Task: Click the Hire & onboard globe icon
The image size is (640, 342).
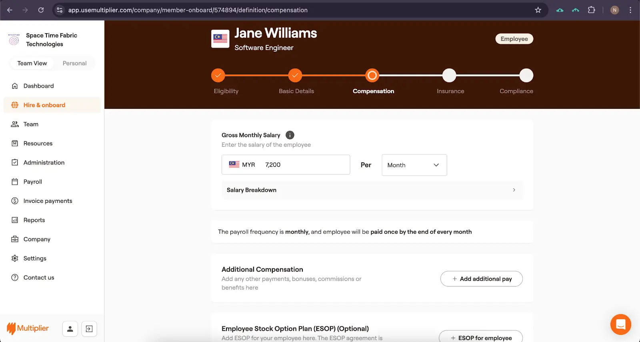Action: pos(15,105)
